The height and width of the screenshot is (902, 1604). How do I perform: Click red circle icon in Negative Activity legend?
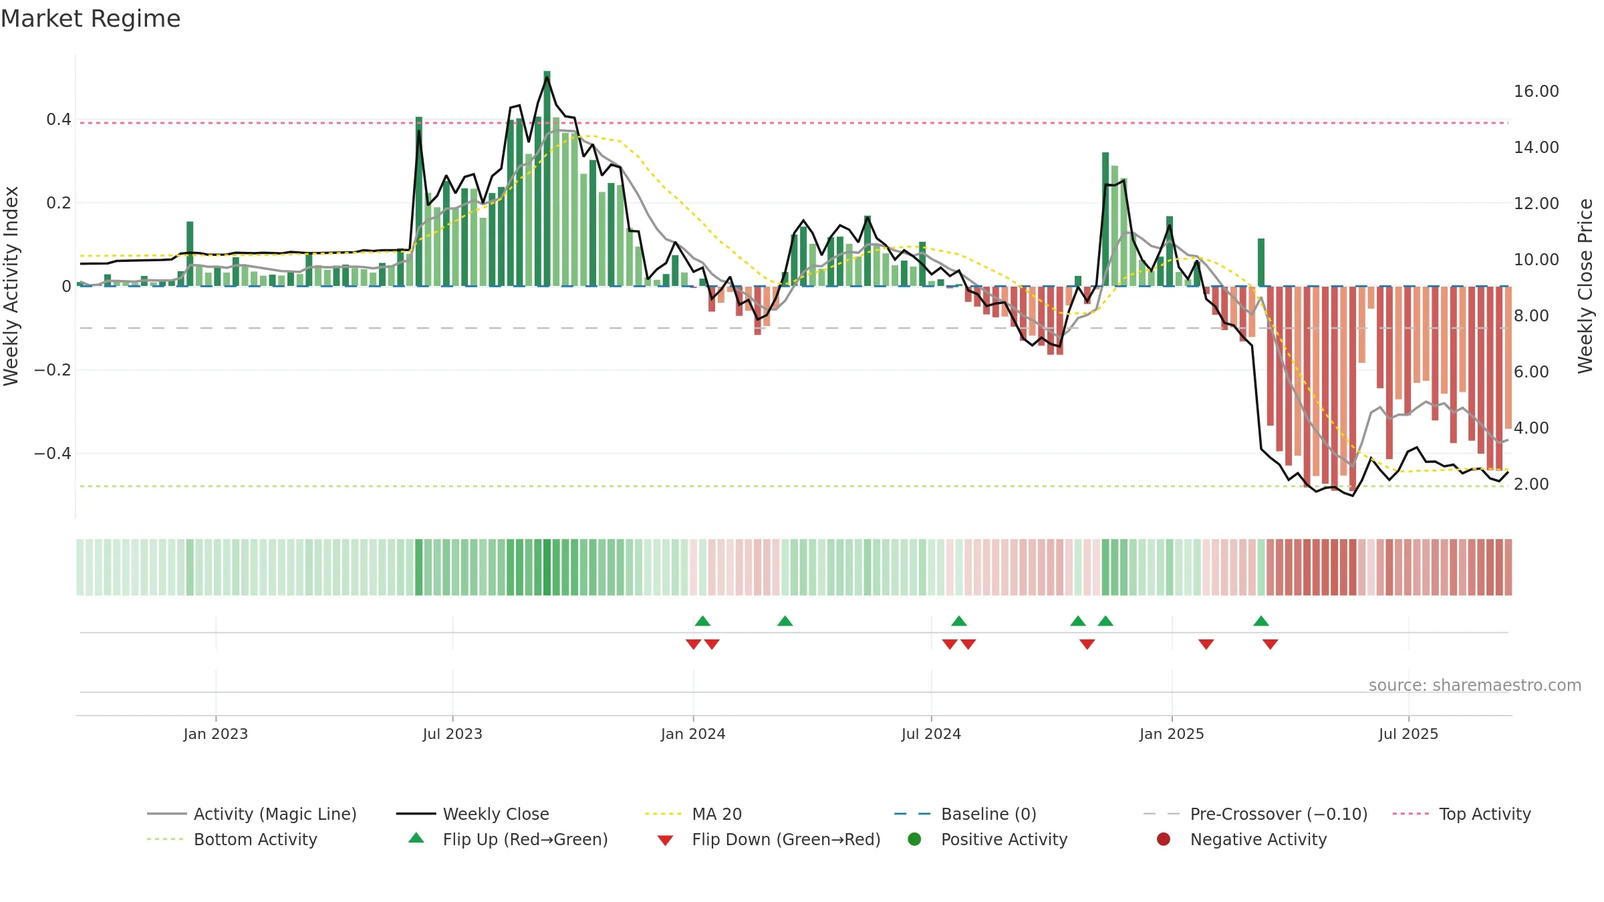click(x=1164, y=839)
